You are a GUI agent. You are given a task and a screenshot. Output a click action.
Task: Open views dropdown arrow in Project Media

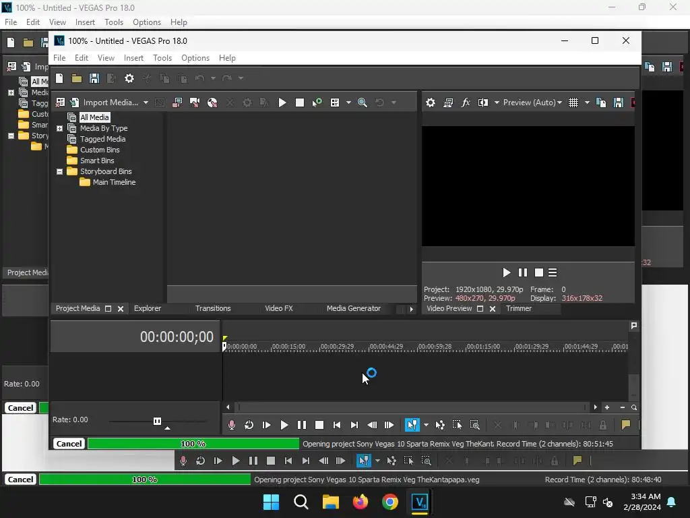(348, 103)
